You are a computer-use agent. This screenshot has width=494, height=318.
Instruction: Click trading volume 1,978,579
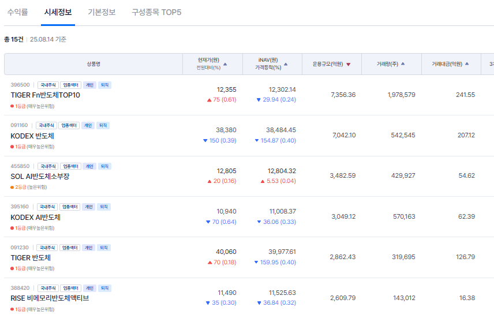click(402, 95)
